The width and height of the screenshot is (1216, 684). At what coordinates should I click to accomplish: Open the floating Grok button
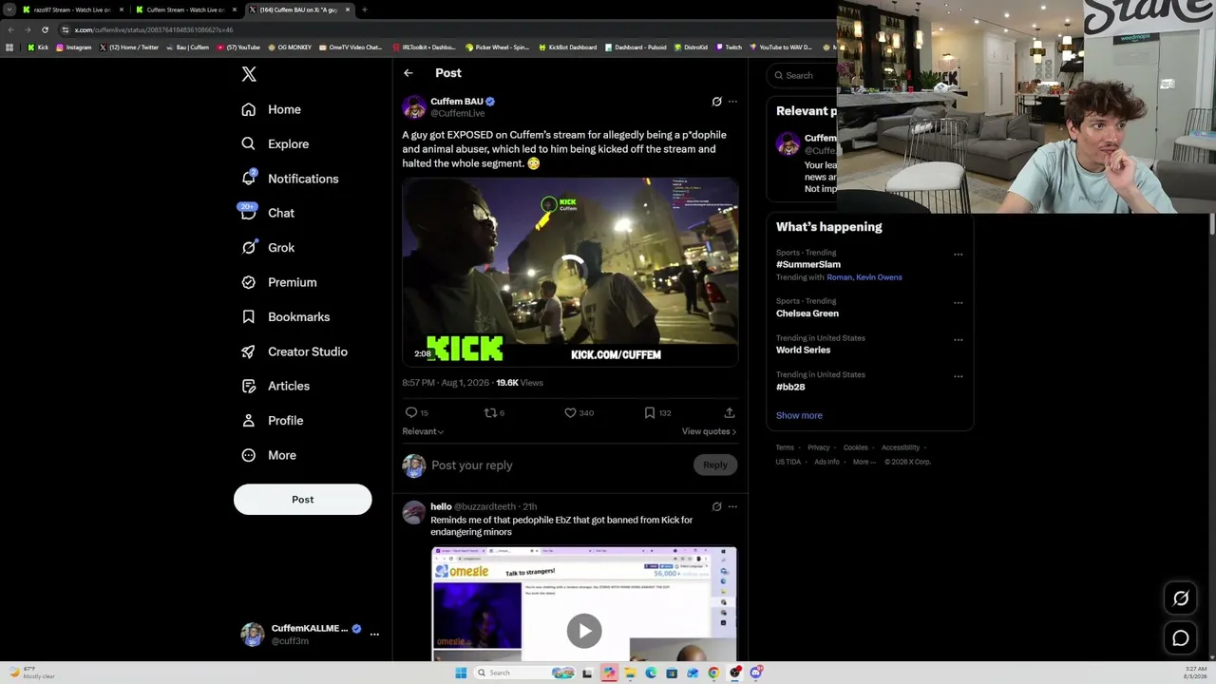pos(1181,598)
